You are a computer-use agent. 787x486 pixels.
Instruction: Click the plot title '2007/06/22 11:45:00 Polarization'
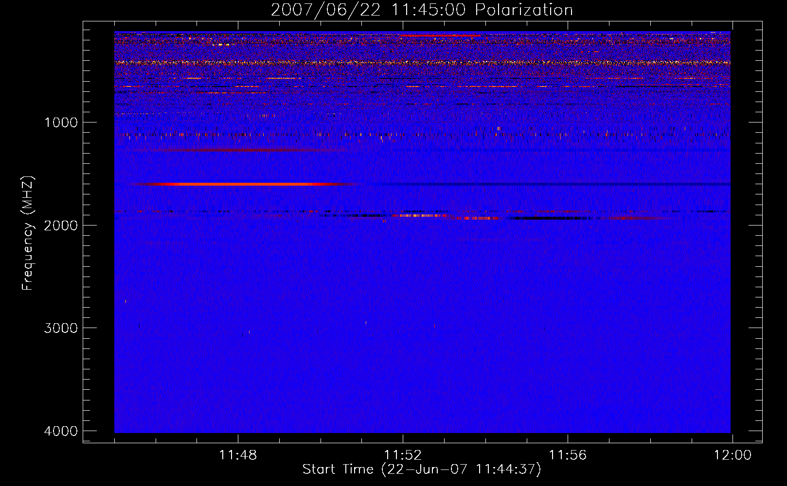pyautogui.click(x=422, y=10)
